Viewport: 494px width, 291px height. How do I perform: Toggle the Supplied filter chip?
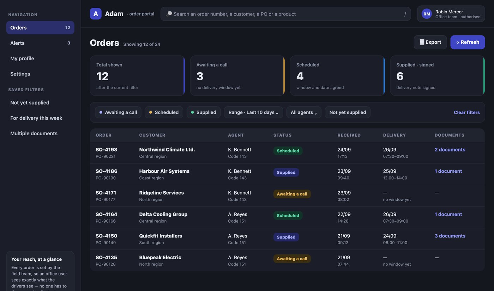(204, 112)
